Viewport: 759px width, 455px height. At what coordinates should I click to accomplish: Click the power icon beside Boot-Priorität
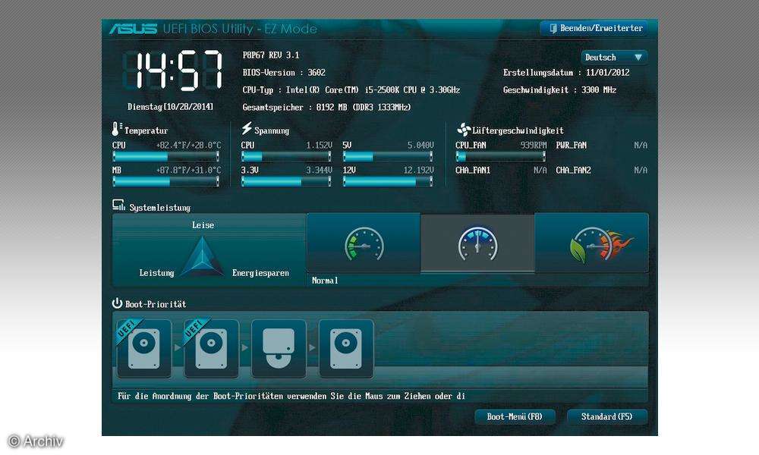click(x=117, y=303)
